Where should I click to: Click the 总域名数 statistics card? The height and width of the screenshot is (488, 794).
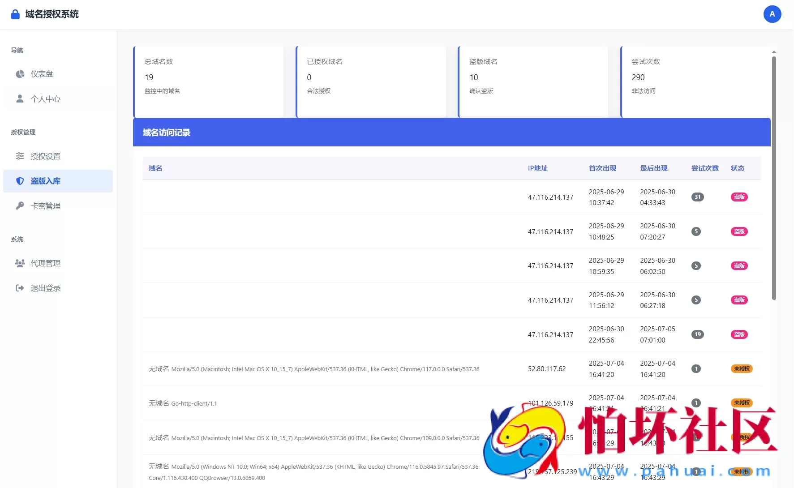[x=209, y=81]
